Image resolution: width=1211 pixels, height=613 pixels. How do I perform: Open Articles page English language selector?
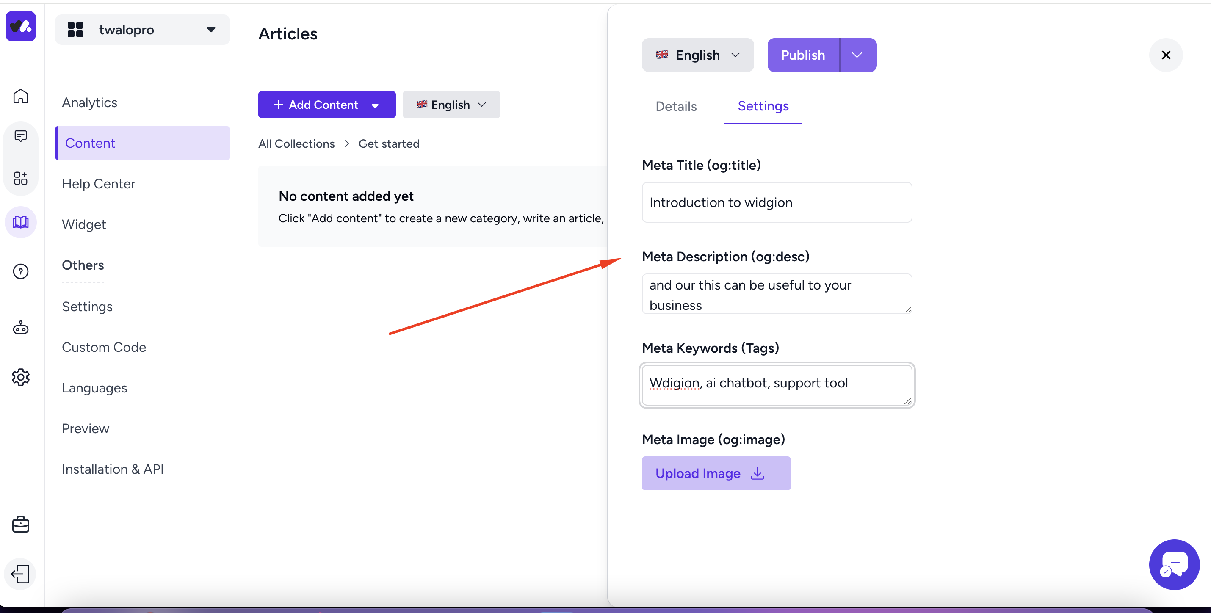451,105
